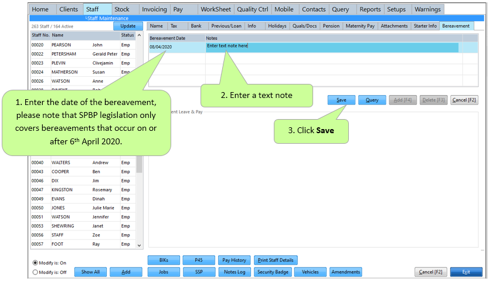The width and height of the screenshot is (489, 281).
Task: Click the Bereavement Date cell 08/04/2020
Action: pyautogui.click(x=176, y=47)
